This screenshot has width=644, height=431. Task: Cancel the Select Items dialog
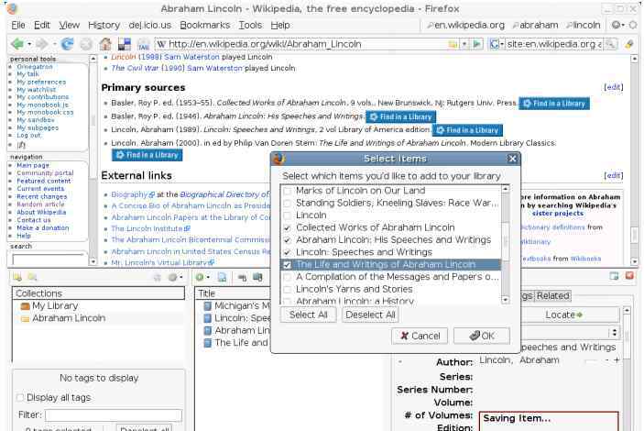click(420, 336)
